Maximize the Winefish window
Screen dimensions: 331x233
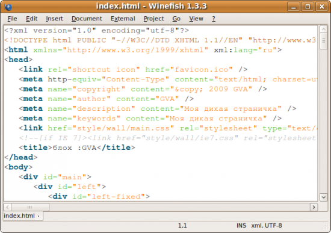(308, 7)
